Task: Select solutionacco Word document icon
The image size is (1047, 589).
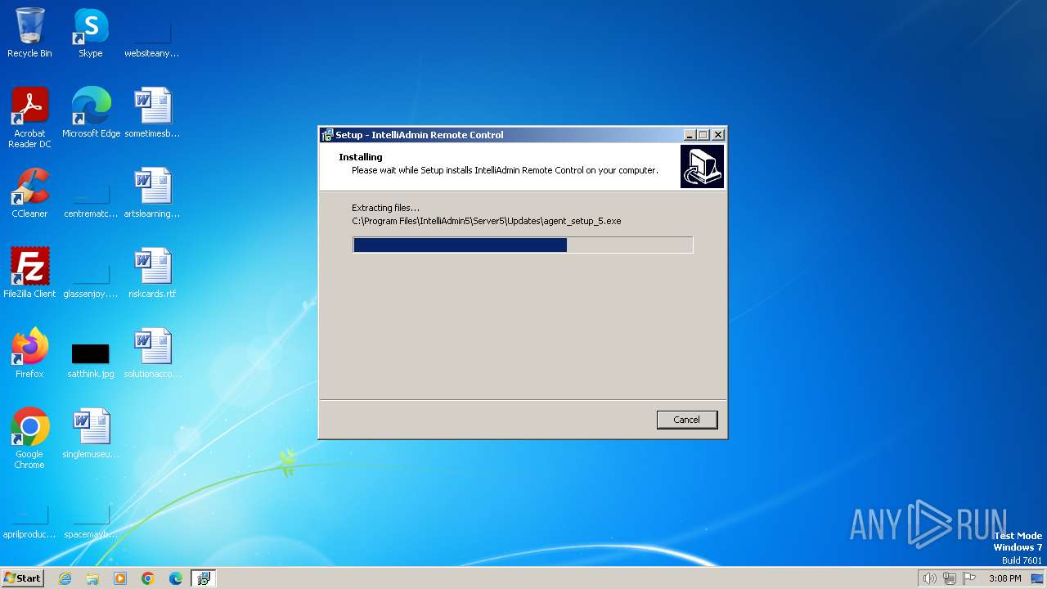Action: point(152,353)
